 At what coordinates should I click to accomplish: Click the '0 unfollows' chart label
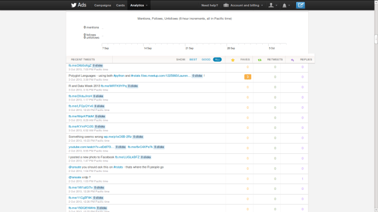(91, 38)
